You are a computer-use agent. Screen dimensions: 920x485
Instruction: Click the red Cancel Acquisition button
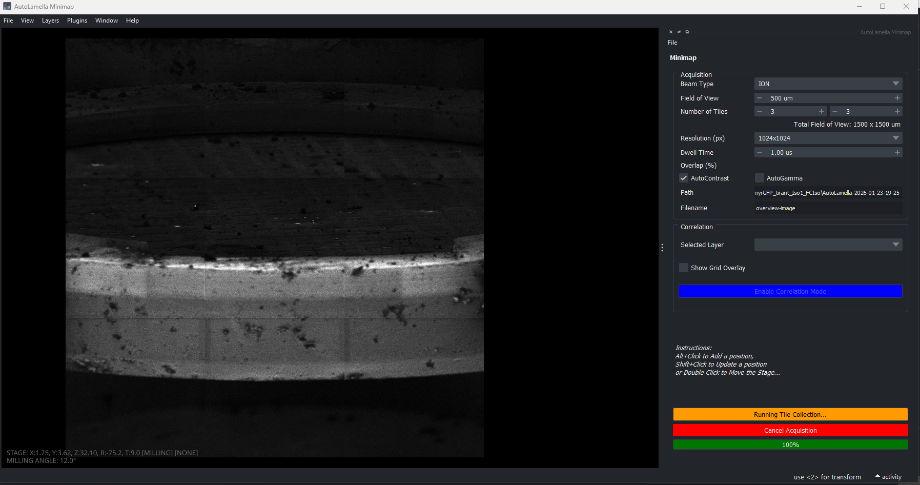tap(790, 430)
